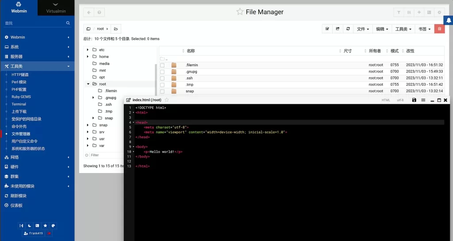Open the 工具类 toolbar dropdown

403,29
